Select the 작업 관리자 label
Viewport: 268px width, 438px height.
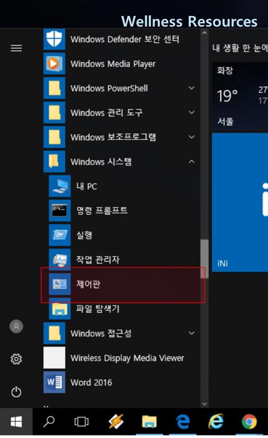click(x=98, y=260)
